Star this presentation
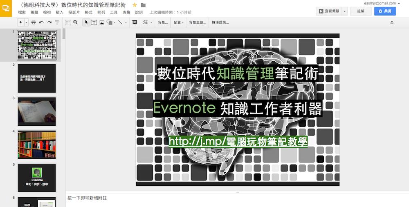Viewport: 409px width, 207px height. pos(135,5)
